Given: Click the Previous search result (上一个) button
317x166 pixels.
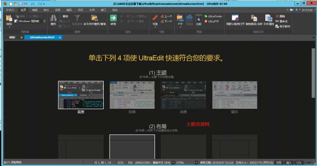Looking at the screenshot, I should tap(64, 21).
